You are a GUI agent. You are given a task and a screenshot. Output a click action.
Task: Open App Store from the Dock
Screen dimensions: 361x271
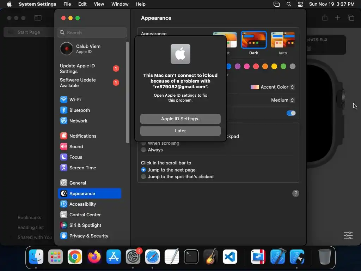click(x=114, y=257)
